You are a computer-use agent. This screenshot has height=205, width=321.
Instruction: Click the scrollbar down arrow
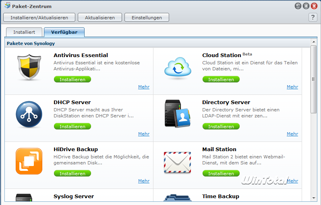pyautogui.click(x=314, y=198)
